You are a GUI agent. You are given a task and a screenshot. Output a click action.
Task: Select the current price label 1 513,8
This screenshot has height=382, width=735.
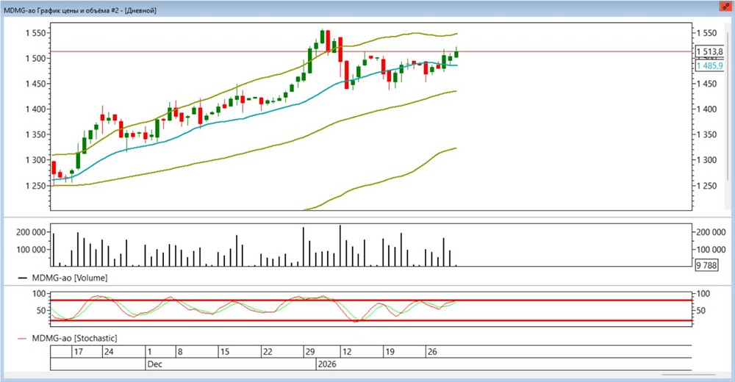[x=710, y=51]
